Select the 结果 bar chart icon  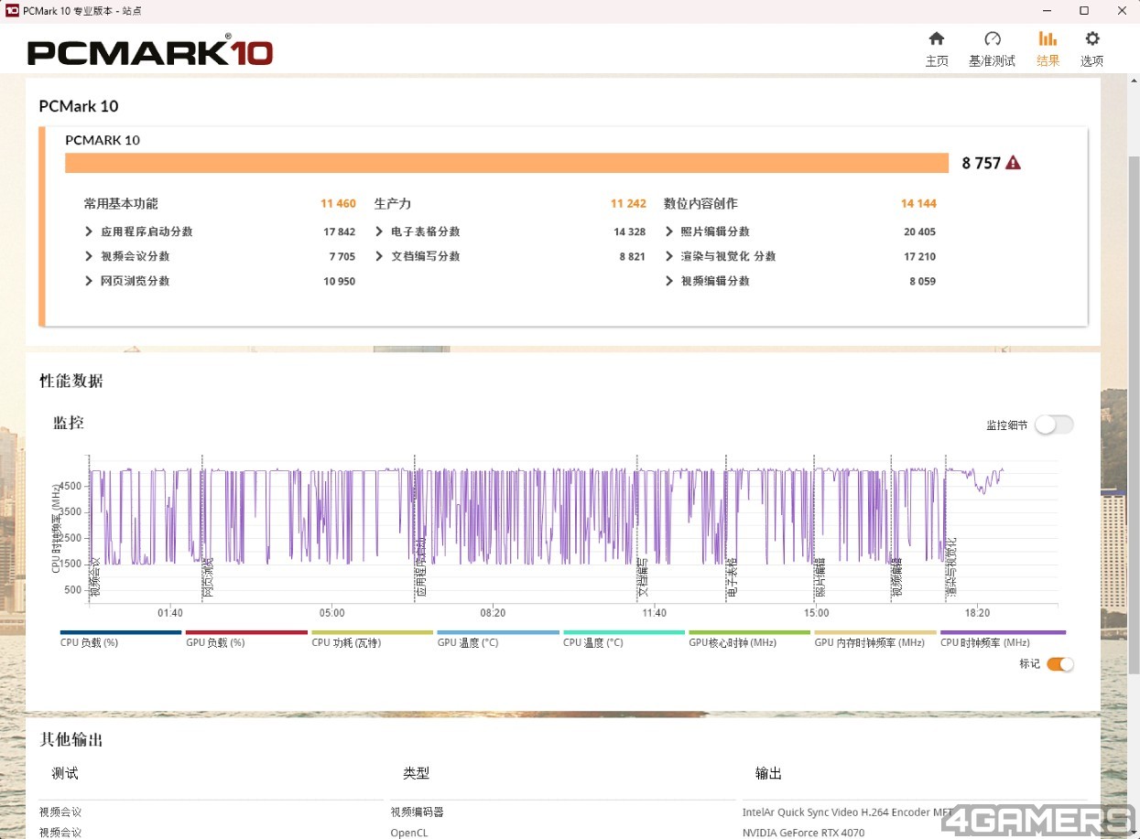coord(1048,38)
